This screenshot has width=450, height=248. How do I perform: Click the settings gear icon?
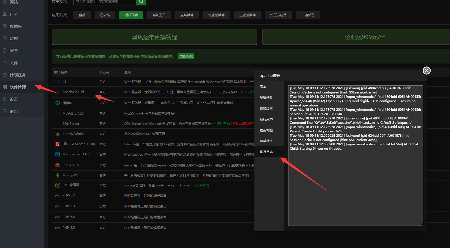click(x=5, y=99)
